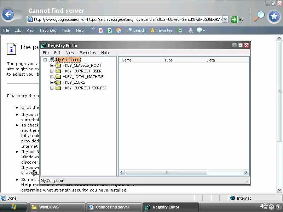The image size is (283, 212).
Task: Open the Windows Start button
Action: click(x=13, y=207)
